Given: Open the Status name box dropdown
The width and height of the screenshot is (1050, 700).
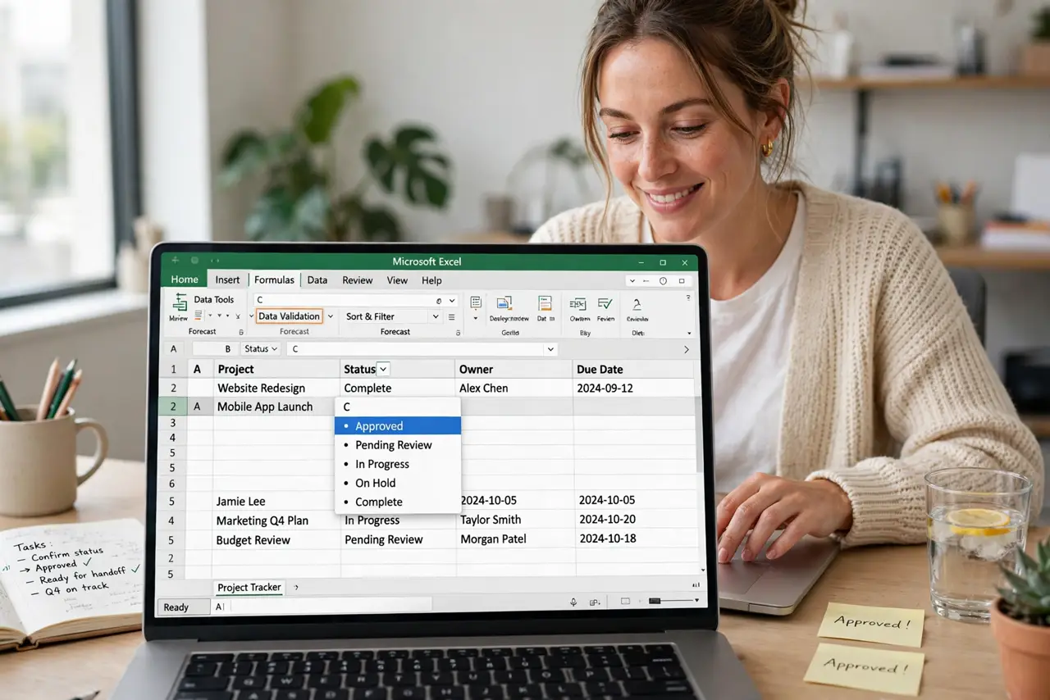Looking at the screenshot, I should click(x=273, y=349).
